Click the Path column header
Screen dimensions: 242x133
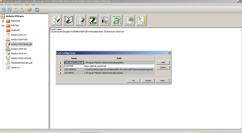119,58
